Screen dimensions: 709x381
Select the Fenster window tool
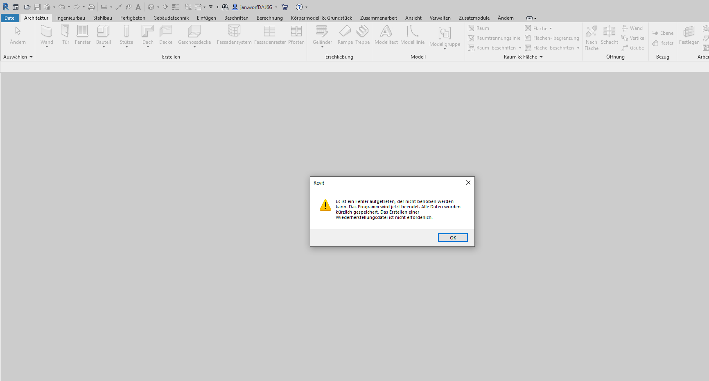[x=83, y=35]
